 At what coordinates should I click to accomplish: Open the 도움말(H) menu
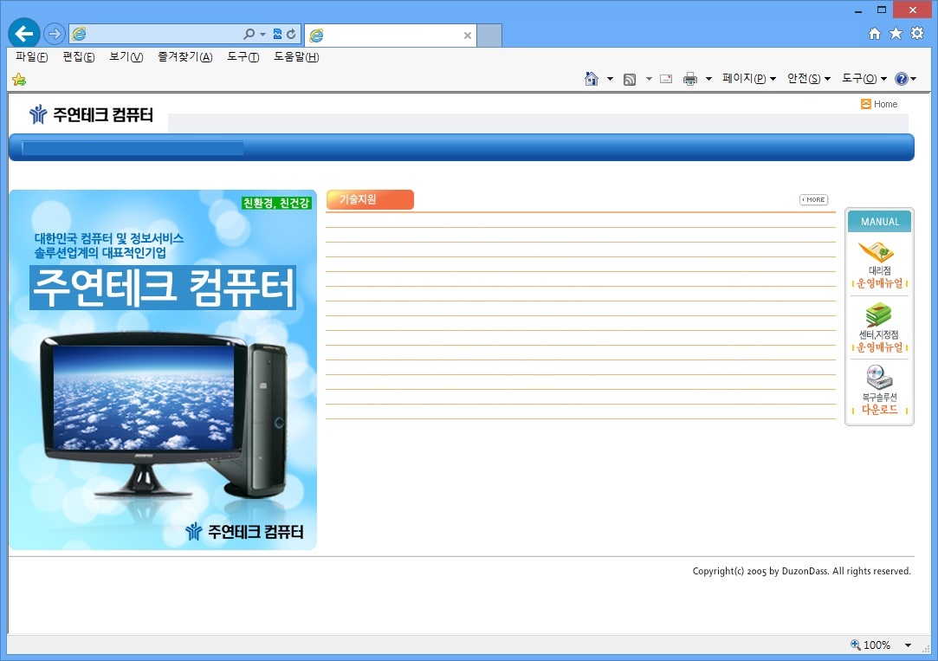pos(296,57)
